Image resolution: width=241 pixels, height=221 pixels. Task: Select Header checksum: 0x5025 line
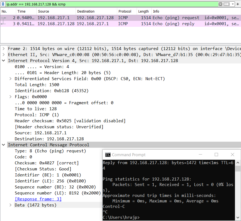(x=70, y=121)
